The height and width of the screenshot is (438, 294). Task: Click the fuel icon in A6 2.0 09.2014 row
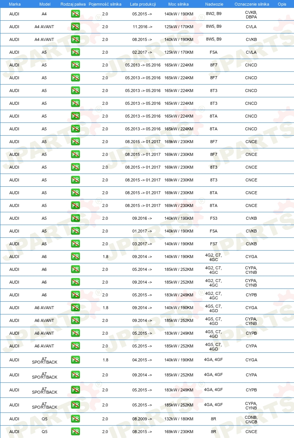[76, 282]
